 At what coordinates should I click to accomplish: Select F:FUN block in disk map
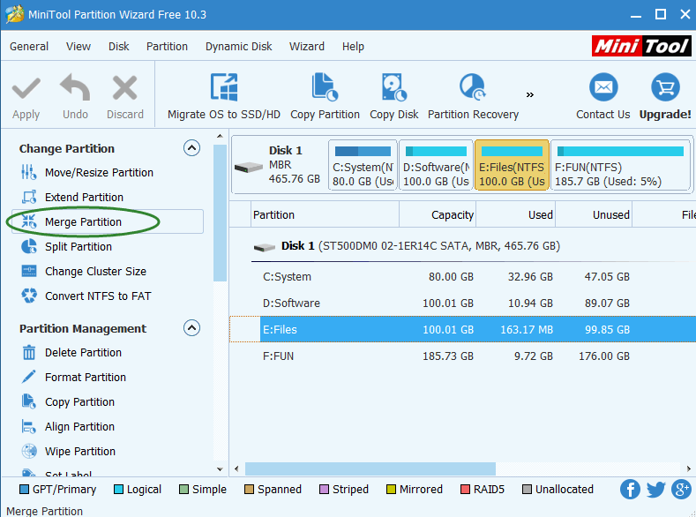tap(620, 165)
